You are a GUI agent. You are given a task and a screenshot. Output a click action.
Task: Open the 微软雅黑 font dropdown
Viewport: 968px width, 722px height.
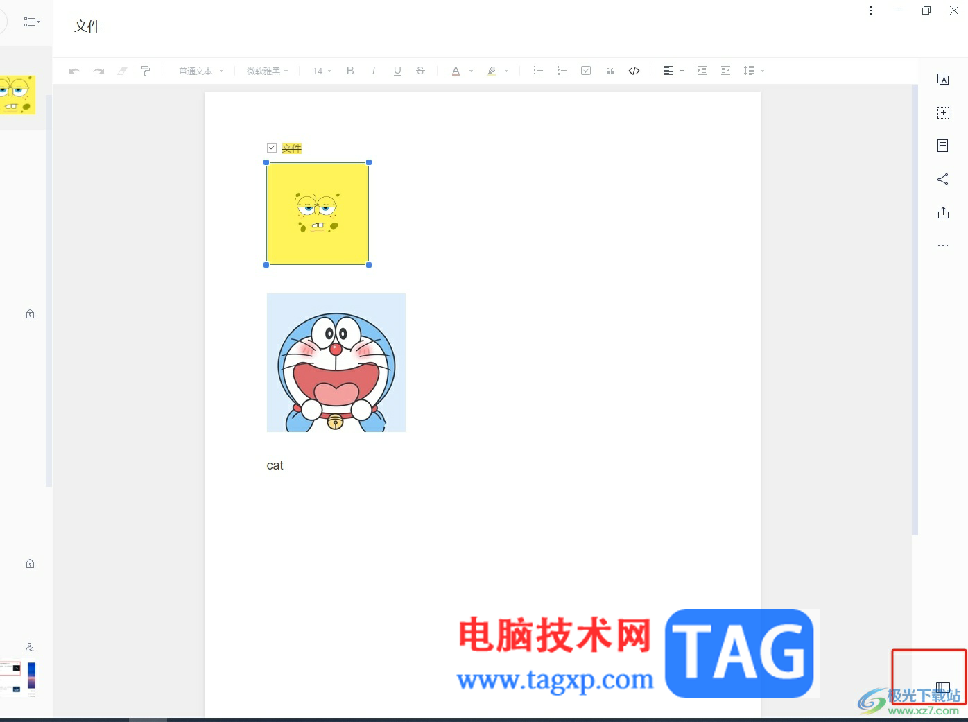(x=267, y=71)
